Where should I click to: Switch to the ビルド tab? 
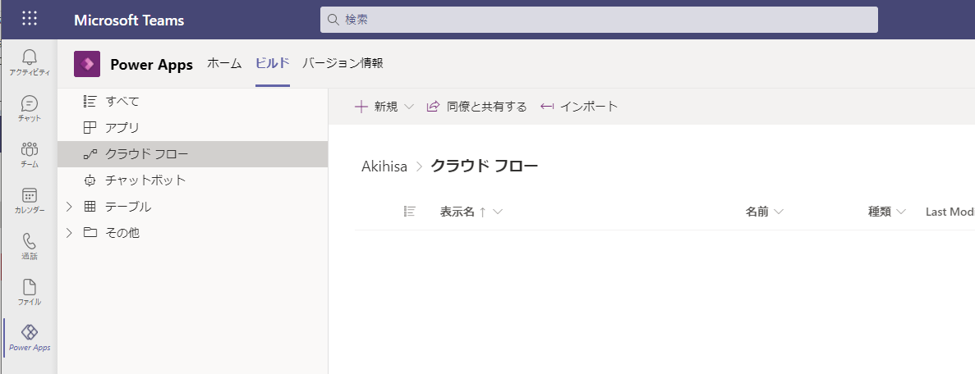[x=273, y=63]
